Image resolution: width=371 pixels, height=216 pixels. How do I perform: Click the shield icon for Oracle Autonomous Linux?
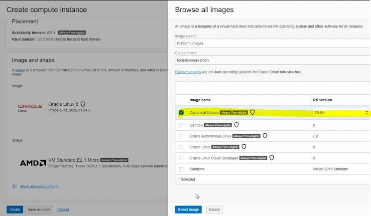(265, 136)
